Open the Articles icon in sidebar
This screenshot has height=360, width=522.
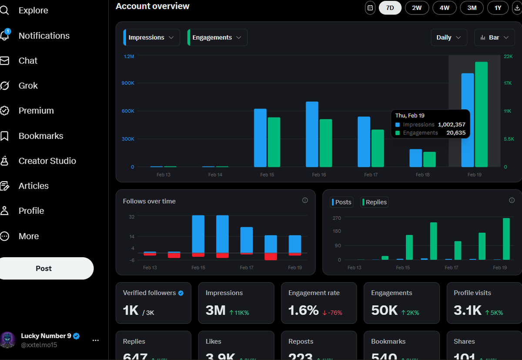pyautogui.click(x=4, y=186)
